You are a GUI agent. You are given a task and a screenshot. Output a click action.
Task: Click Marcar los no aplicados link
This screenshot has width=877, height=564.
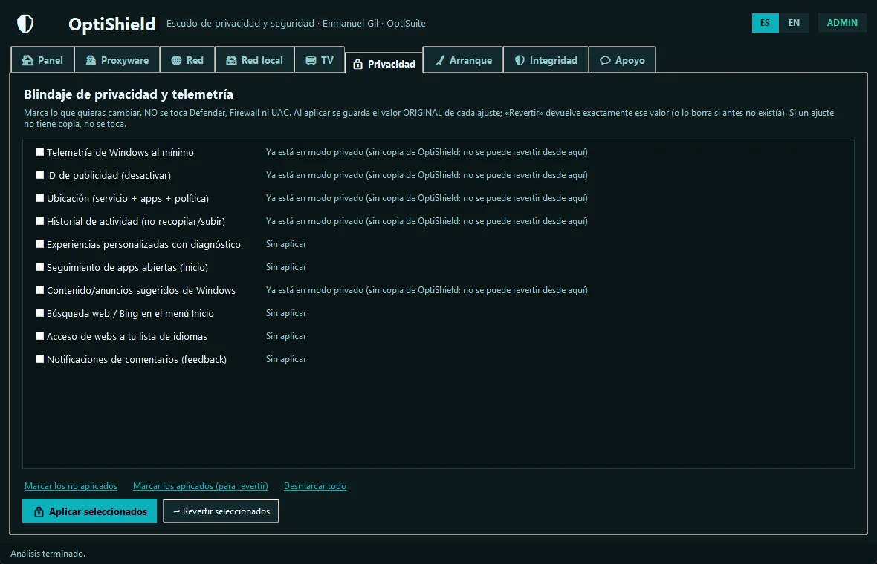tap(71, 486)
